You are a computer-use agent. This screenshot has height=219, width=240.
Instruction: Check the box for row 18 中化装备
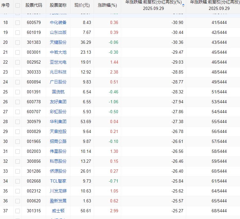(18, 23)
